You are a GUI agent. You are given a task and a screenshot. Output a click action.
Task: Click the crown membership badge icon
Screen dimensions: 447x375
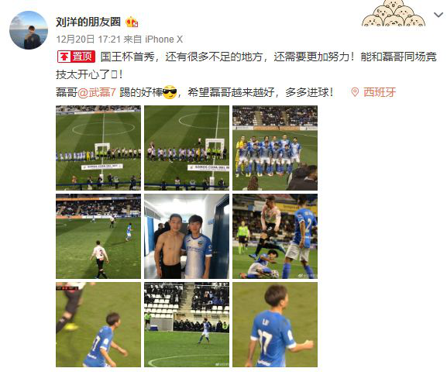[x=132, y=22]
